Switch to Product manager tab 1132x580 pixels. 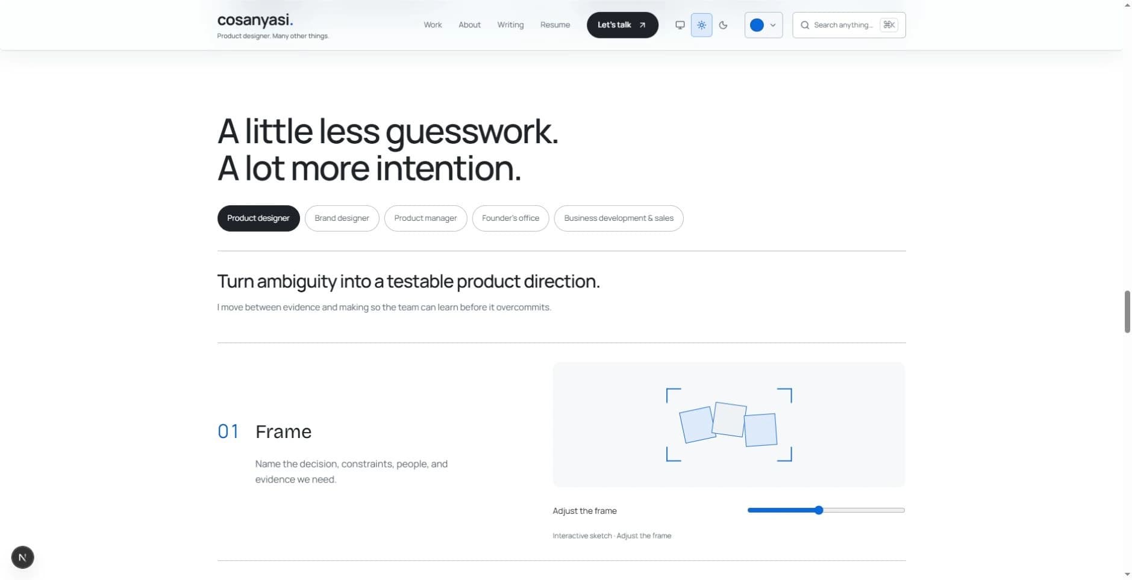pyautogui.click(x=425, y=218)
